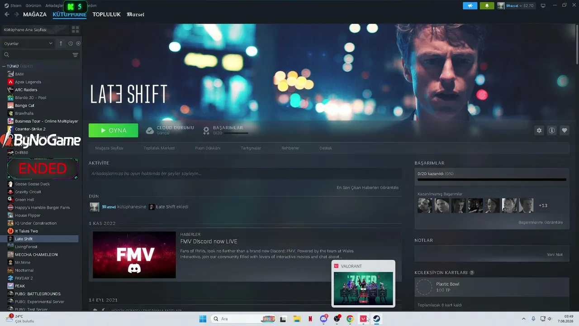Open the Destek support link

coord(326,148)
